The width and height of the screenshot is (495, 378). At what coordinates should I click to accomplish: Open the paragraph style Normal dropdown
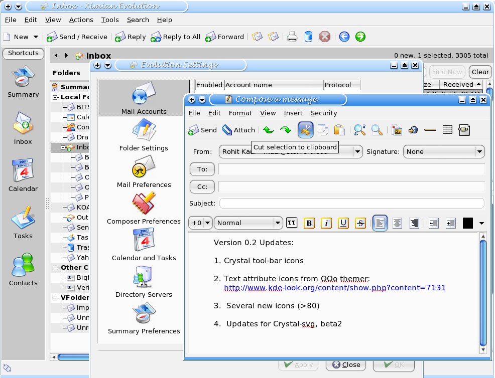(248, 223)
